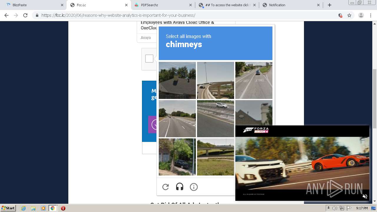Open the red Opera taskbar icon
This screenshot has width=377, height=212.
[63, 208]
